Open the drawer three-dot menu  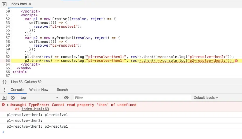4,90
